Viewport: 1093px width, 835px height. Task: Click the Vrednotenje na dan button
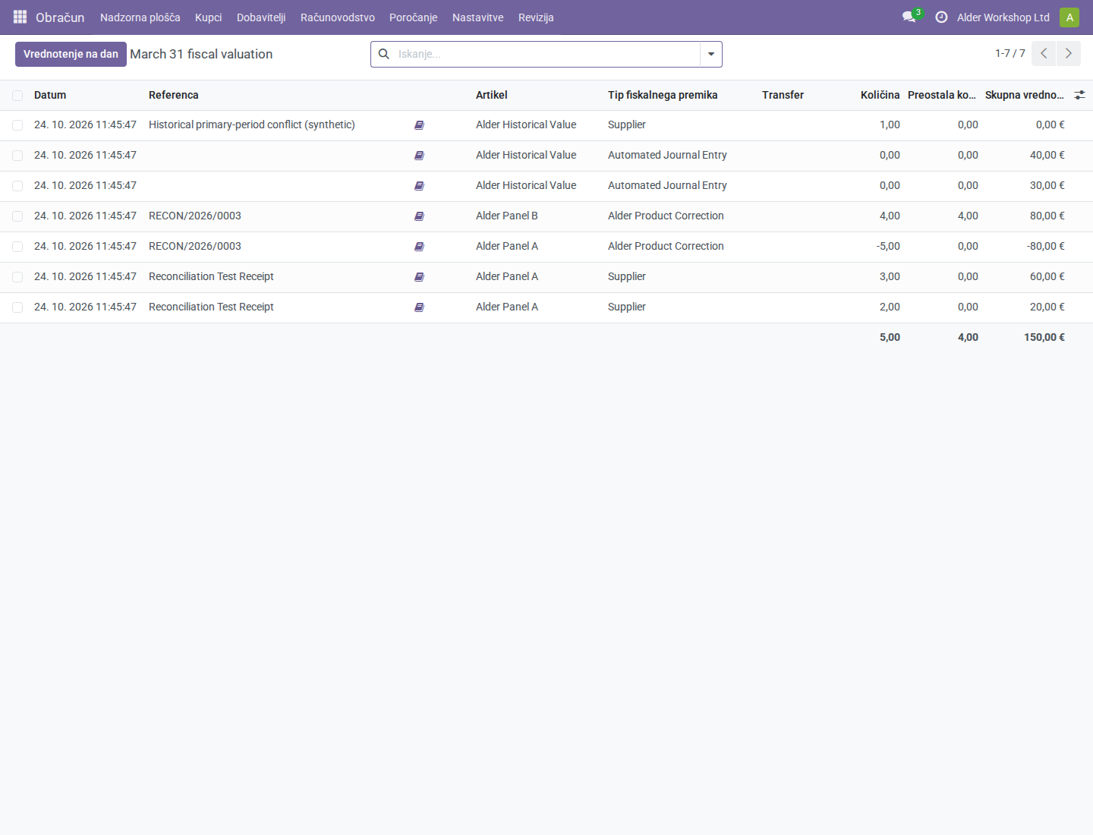click(71, 54)
